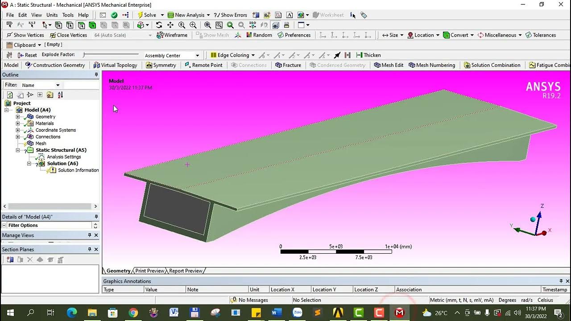Click the Wireframe display button
Screen dimensions: 571x321
[x=172, y=35]
